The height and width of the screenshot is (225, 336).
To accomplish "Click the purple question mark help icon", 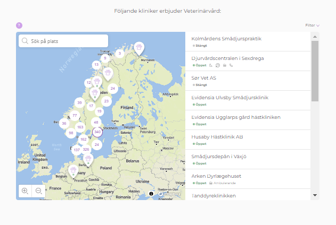I will pyautogui.click(x=19, y=25).
